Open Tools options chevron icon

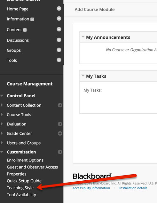(x=59, y=60)
